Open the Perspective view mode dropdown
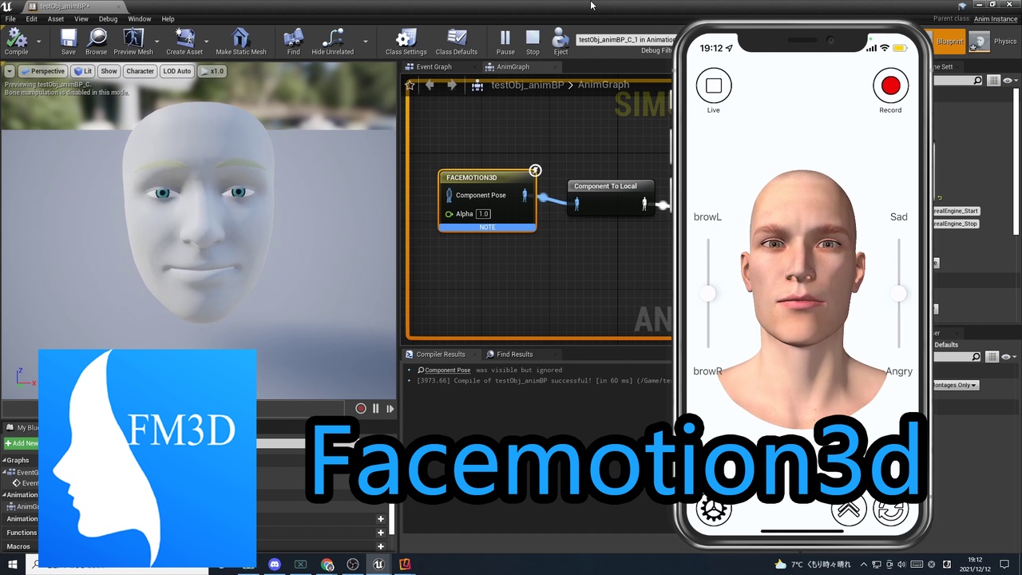Viewport: 1022px width, 575px height. [42, 71]
